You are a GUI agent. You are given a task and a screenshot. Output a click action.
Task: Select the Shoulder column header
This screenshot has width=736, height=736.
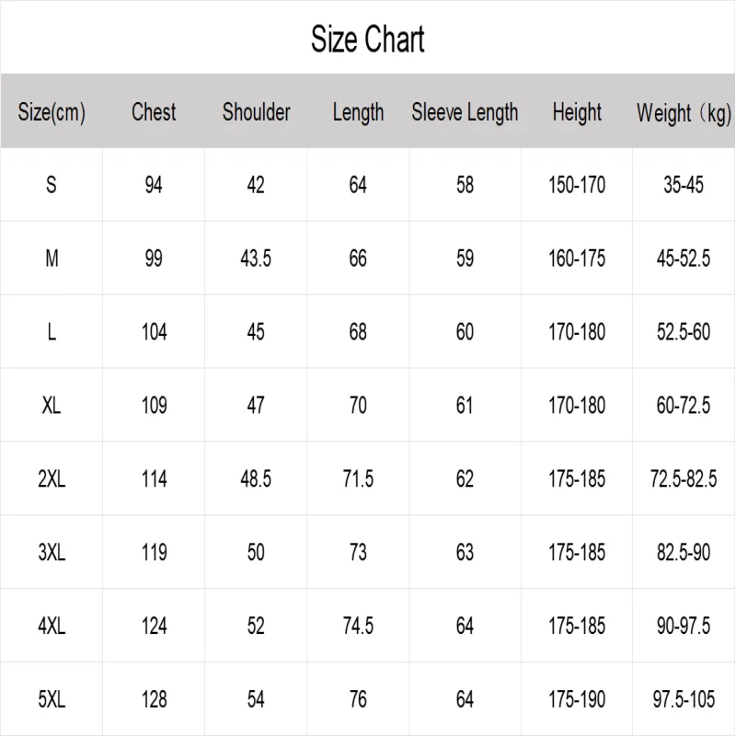coord(257,112)
